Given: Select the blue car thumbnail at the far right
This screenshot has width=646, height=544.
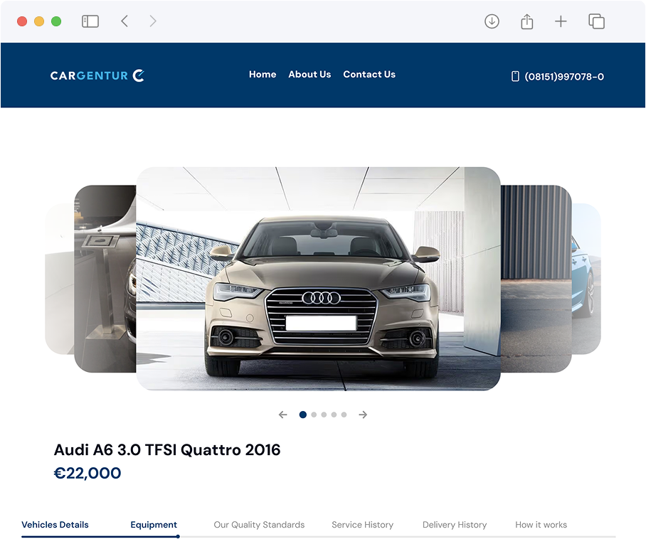Looking at the screenshot, I should [x=586, y=279].
